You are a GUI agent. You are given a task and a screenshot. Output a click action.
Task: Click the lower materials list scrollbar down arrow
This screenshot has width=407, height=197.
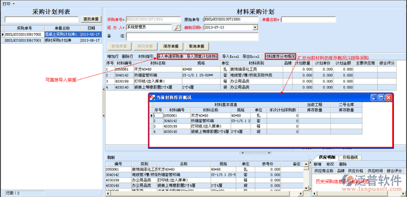pos(306,188)
